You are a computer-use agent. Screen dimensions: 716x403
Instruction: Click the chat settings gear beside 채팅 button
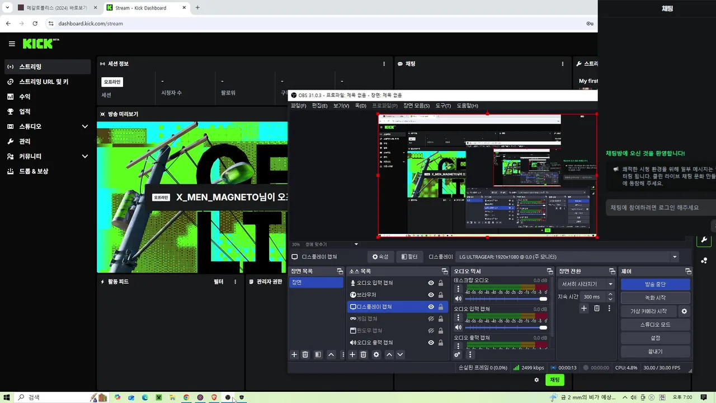pos(536,380)
